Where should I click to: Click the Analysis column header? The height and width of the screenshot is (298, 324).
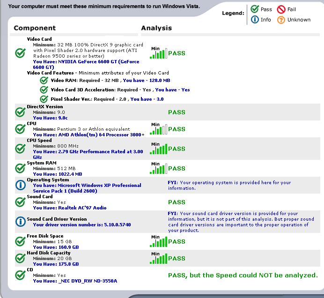click(x=156, y=28)
